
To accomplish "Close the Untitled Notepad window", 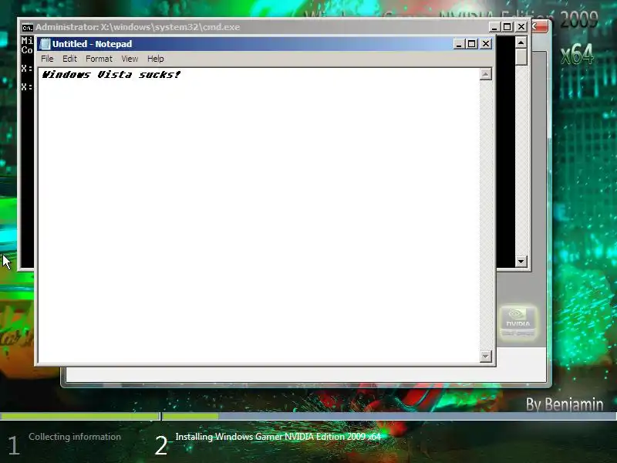I will click(486, 44).
